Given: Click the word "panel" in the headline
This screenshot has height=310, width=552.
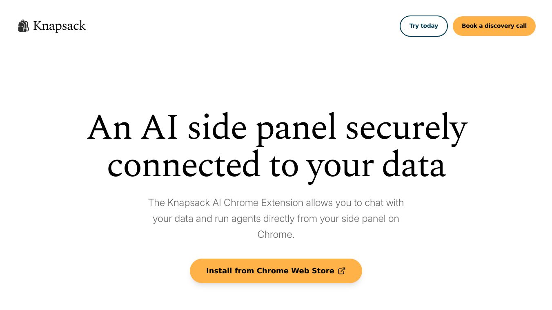Looking at the screenshot, I should [296, 128].
